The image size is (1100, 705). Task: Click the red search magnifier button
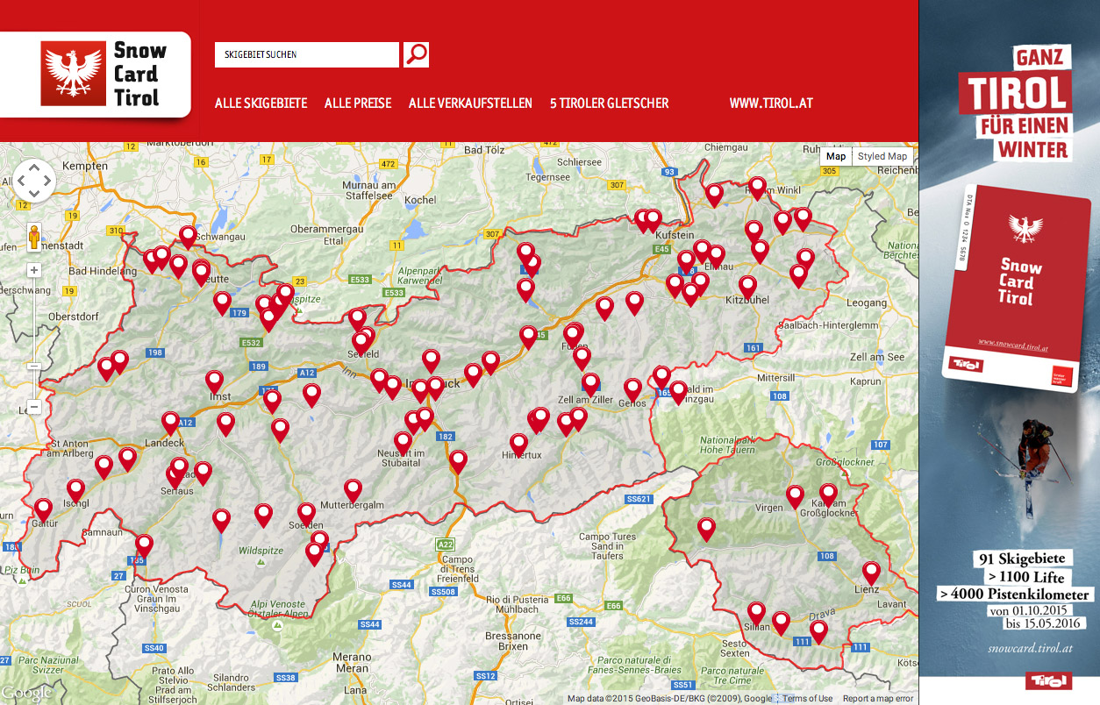click(x=416, y=54)
